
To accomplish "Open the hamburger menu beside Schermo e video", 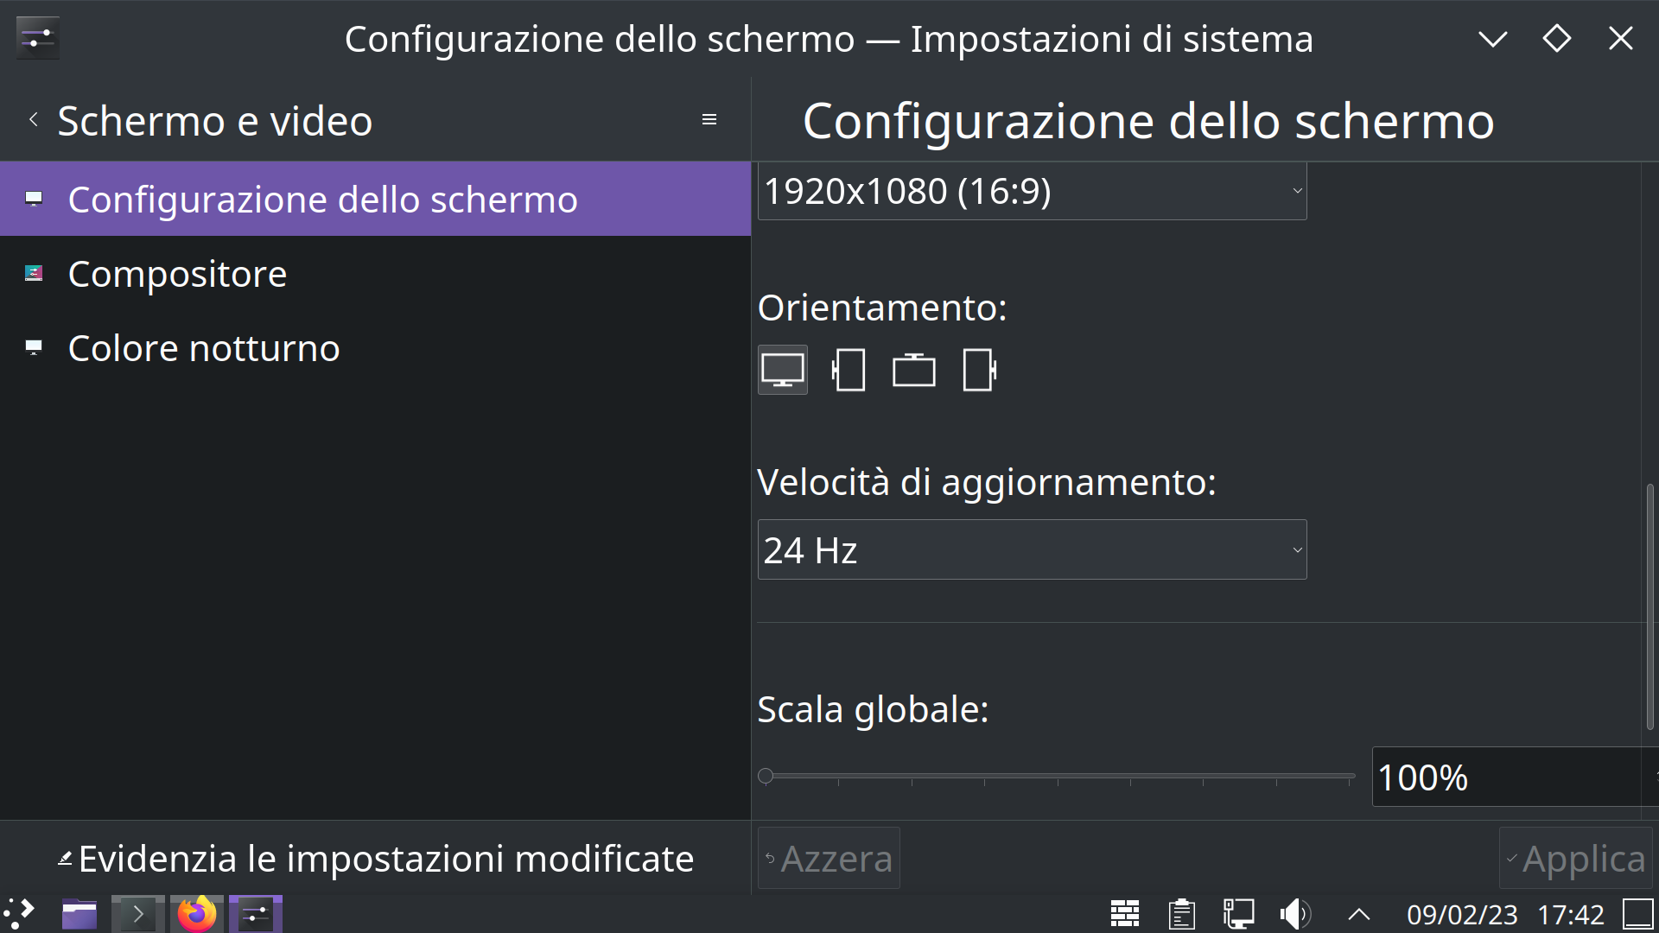I will (709, 119).
